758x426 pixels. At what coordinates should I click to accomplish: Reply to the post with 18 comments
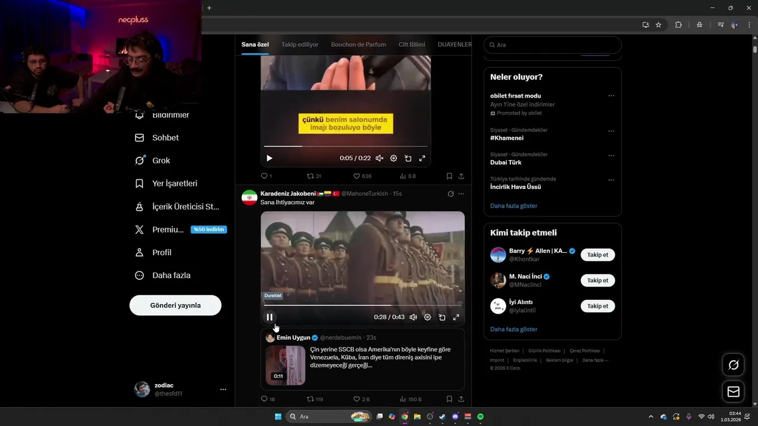268,399
